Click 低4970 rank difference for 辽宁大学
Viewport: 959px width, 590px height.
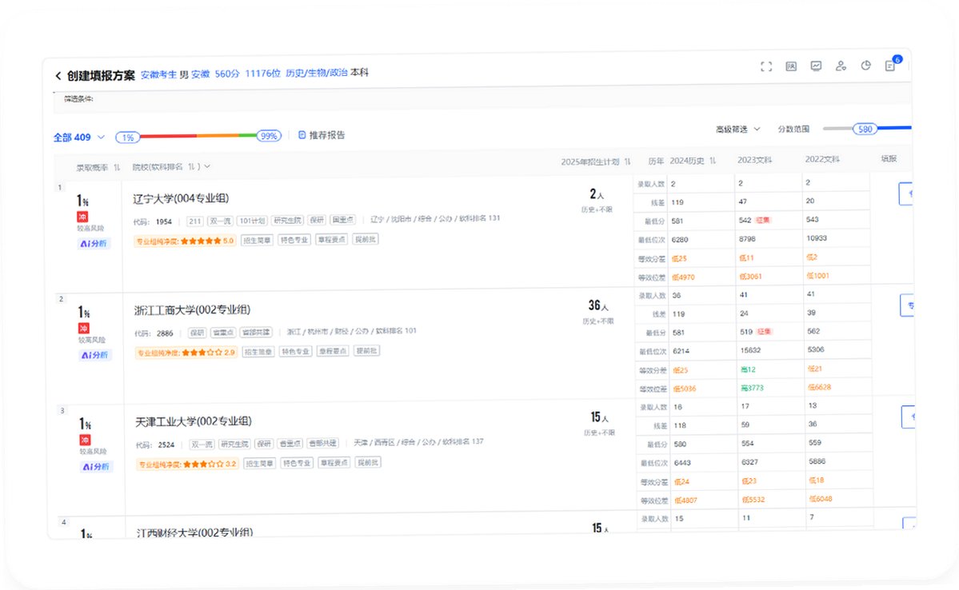click(x=683, y=277)
